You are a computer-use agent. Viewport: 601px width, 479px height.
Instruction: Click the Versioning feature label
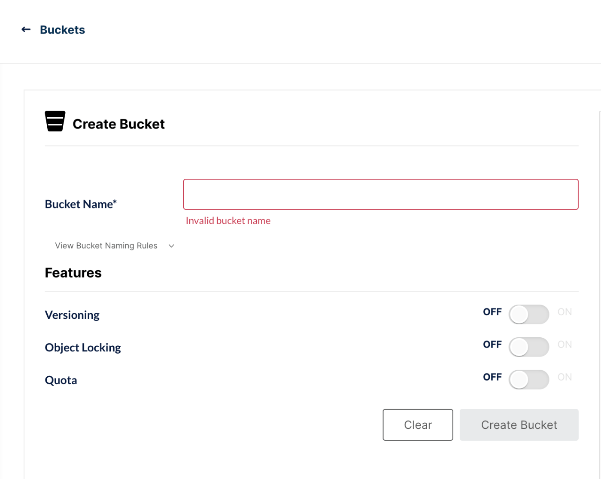[72, 315]
